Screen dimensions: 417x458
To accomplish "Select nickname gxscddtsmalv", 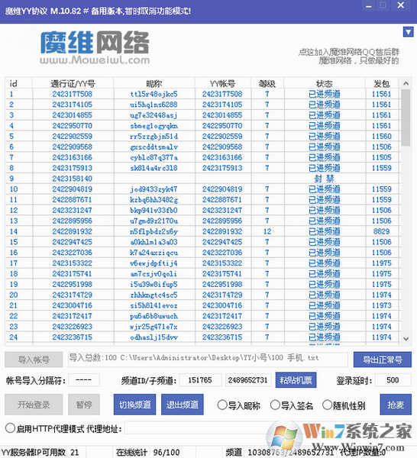I will (154, 147).
